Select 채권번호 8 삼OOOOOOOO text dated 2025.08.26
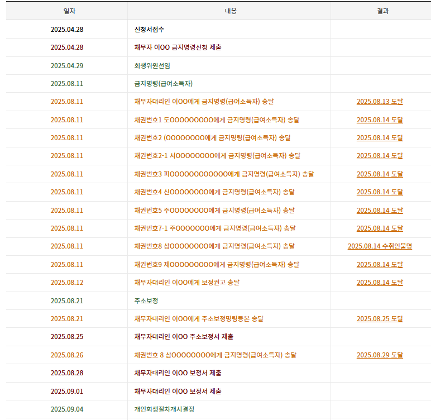 coord(215,355)
